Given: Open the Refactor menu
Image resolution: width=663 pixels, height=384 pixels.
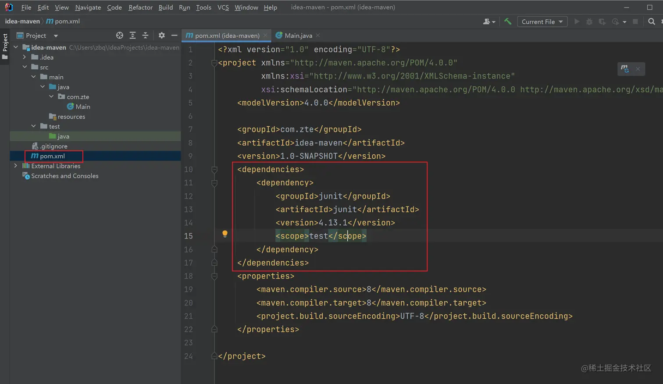Looking at the screenshot, I should [141, 7].
